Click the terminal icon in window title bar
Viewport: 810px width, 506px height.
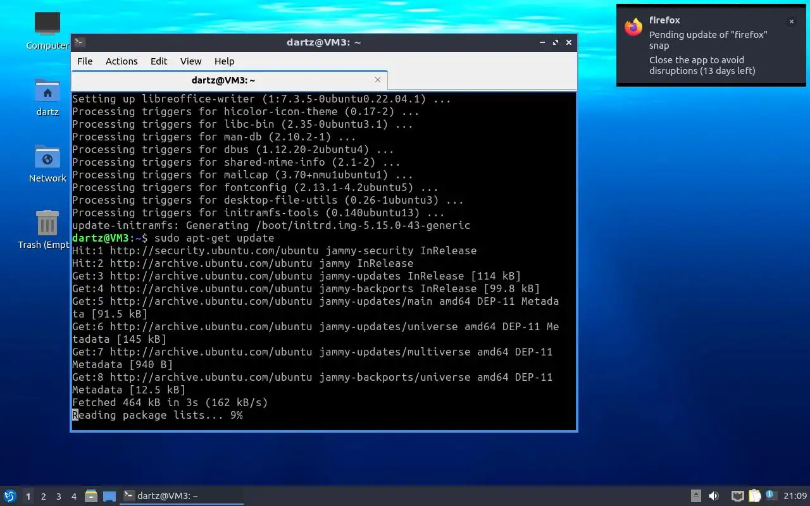click(79, 42)
